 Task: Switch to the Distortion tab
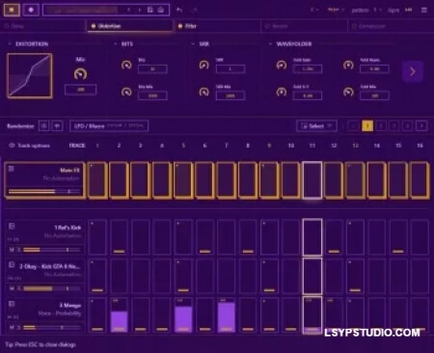pyautogui.click(x=129, y=26)
